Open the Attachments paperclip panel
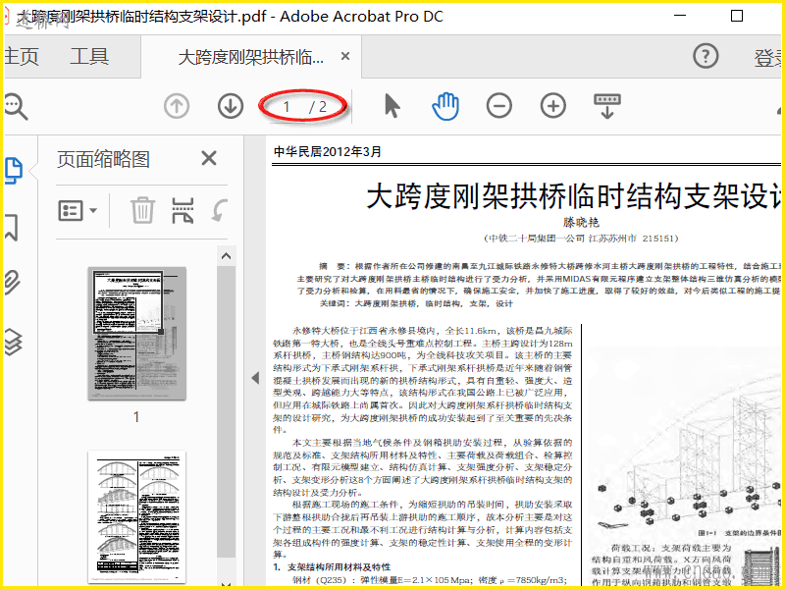Viewport: 785px width, 589px height. click(13, 282)
